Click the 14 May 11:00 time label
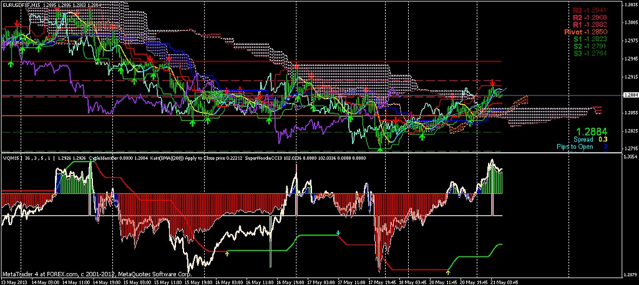Viewport: 639px width, 285px height. coord(77,281)
